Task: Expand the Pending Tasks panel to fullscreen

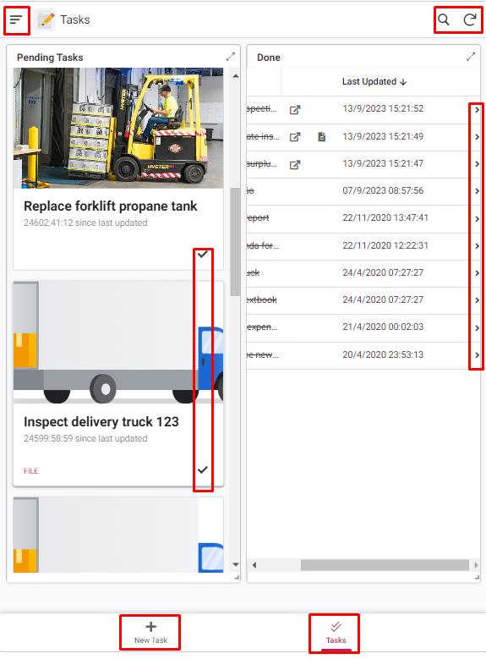Action: tap(230, 57)
